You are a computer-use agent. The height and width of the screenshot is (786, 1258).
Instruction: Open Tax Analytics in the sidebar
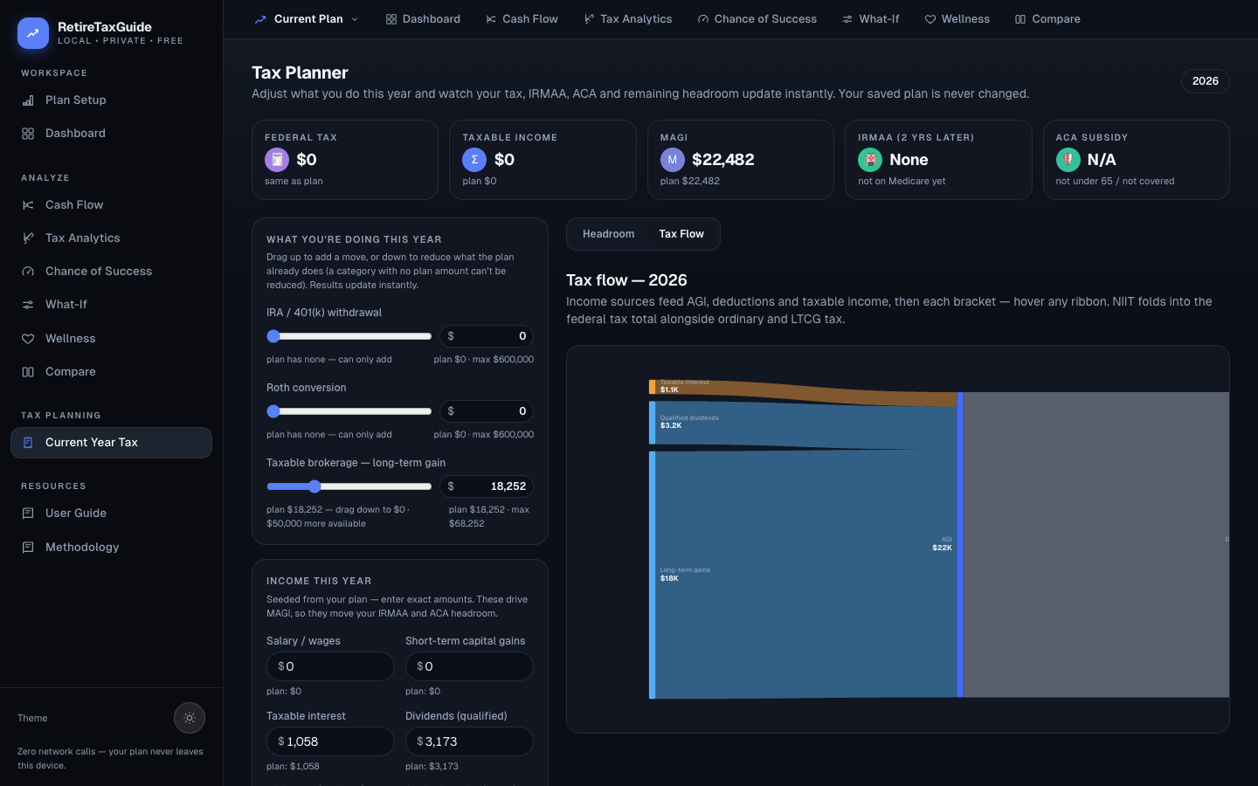click(111, 238)
